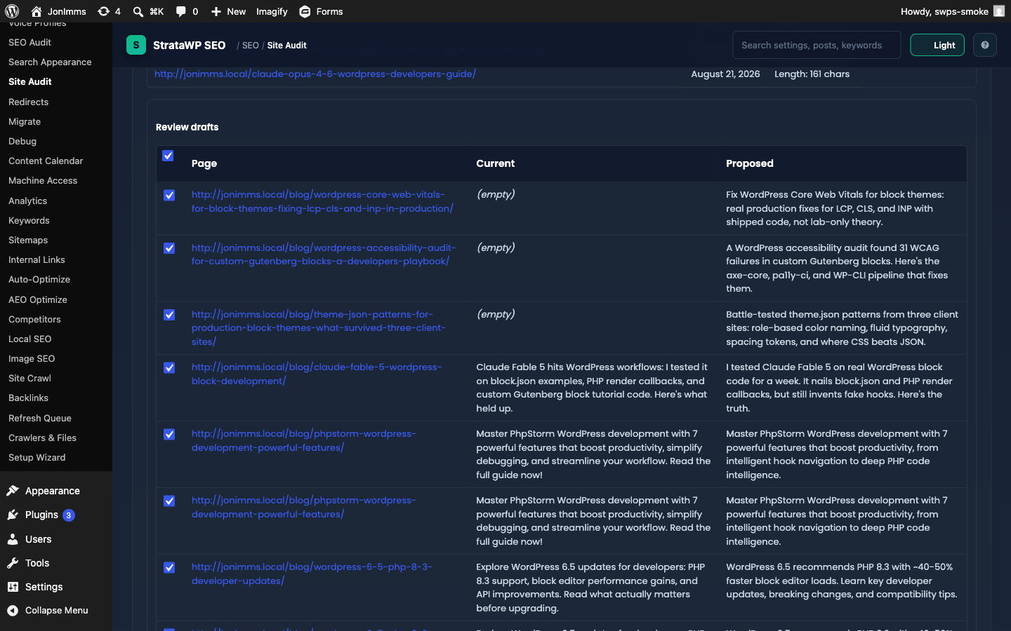This screenshot has height=631, width=1011.
Task: Uncheck the claude-fable-5 row checkbox
Action: tap(169, 367)
